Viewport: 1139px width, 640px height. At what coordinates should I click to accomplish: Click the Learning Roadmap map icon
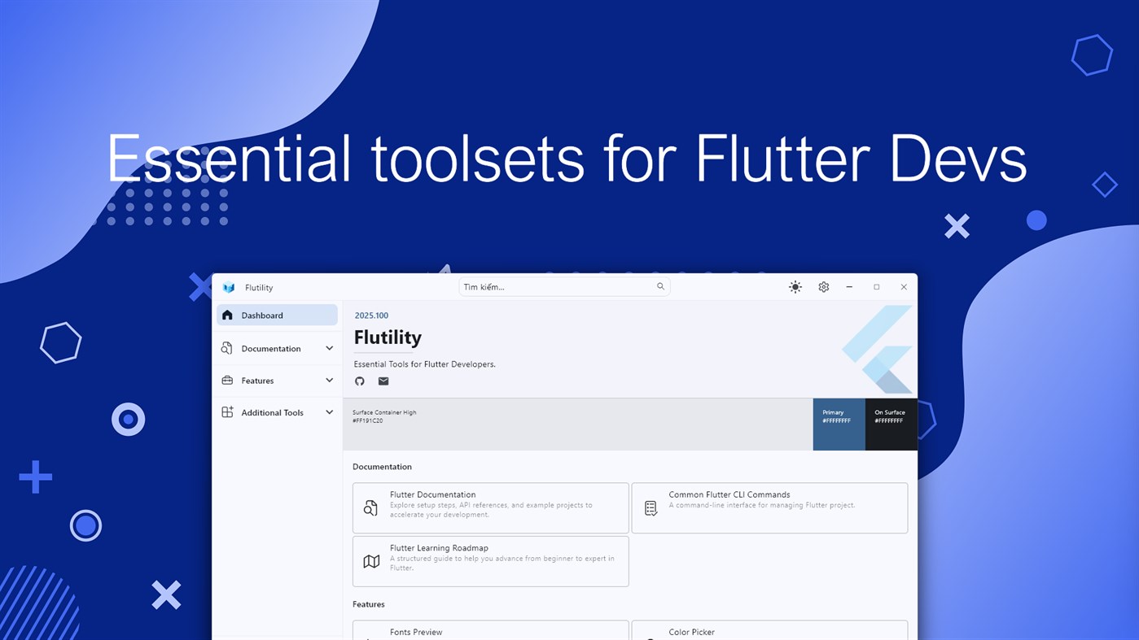371,561
